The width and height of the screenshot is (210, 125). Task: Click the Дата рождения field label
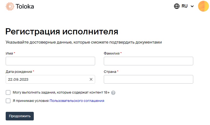19,72
